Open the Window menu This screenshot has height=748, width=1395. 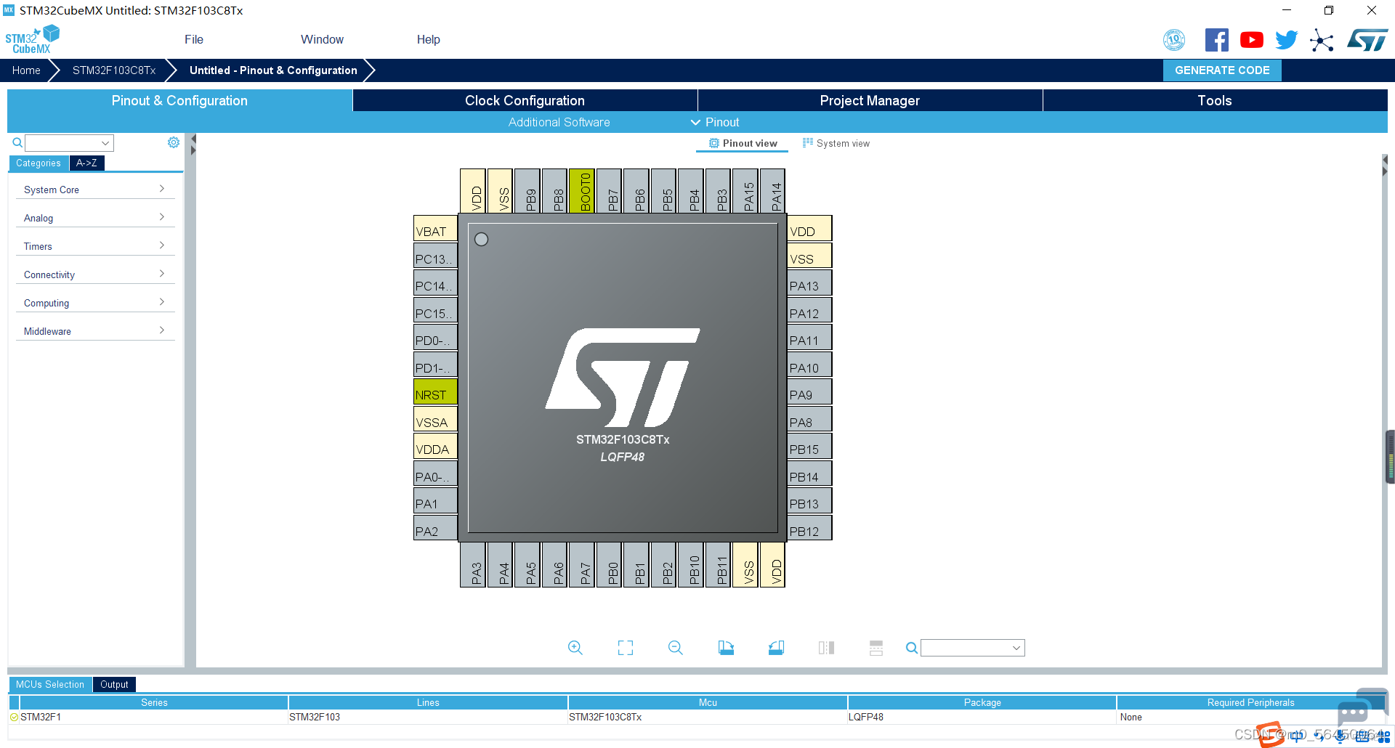(x=322, y=39)
